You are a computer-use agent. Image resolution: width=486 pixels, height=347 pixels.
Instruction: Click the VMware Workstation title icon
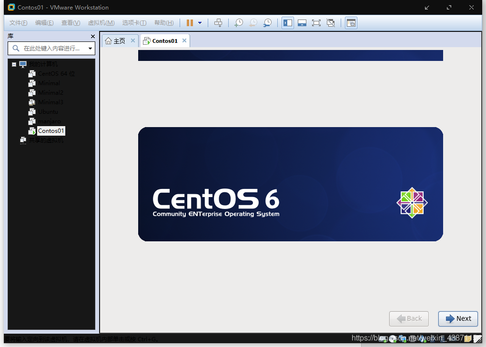[11, 7]
